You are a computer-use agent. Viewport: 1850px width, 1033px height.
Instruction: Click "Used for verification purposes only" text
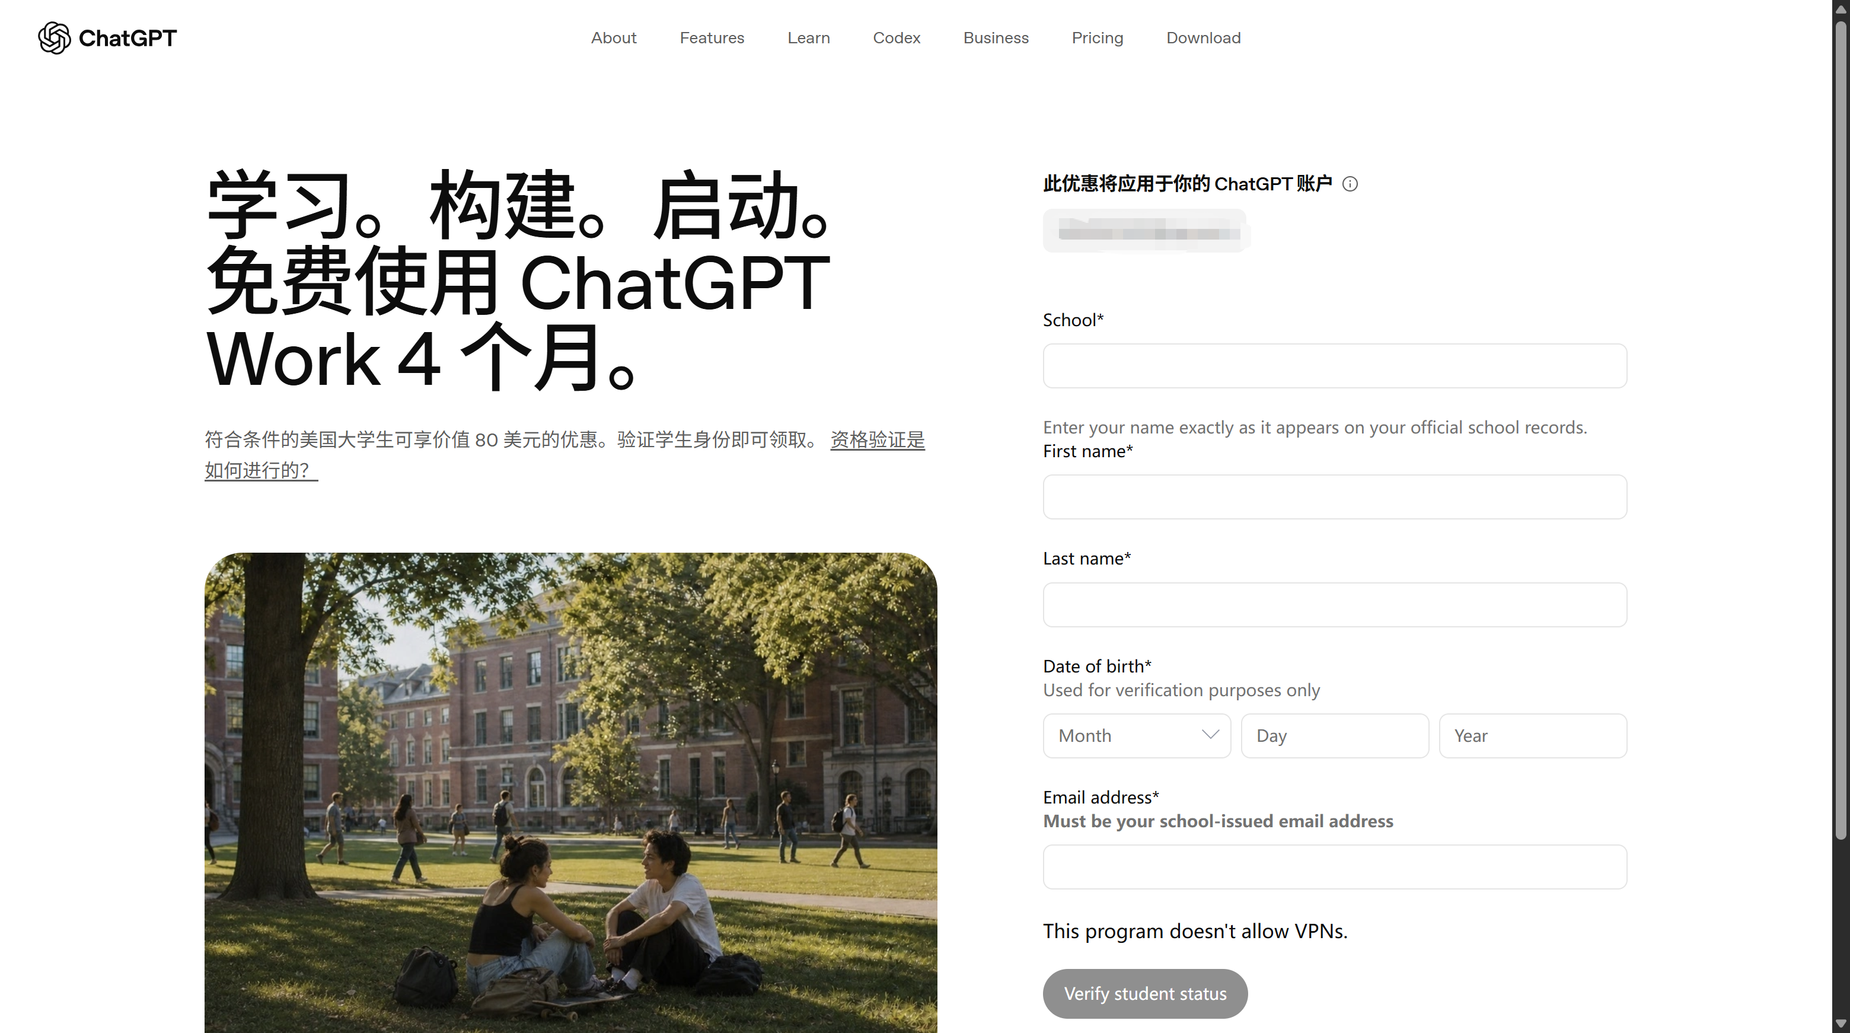click(1181, 690)
